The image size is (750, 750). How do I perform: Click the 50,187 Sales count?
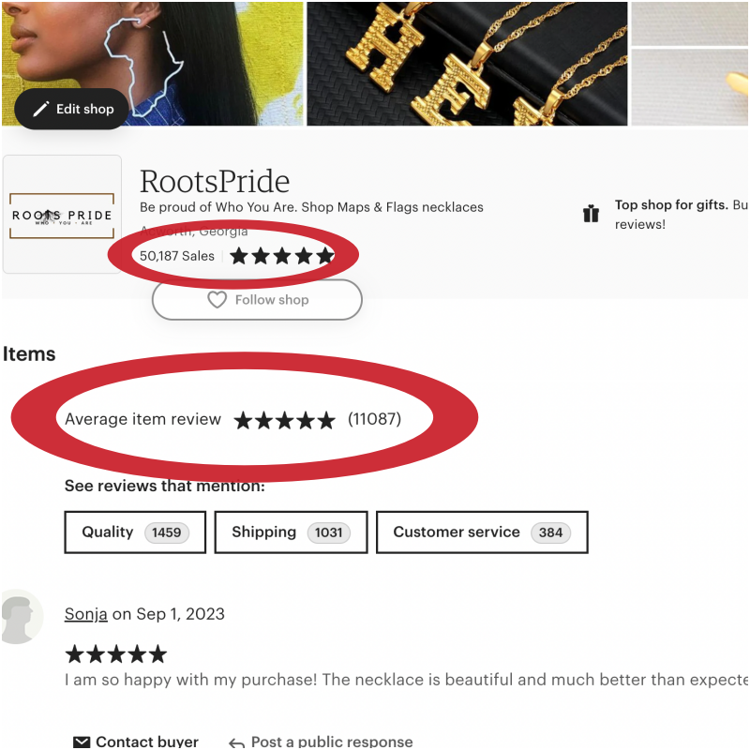[x=177, y=256]
